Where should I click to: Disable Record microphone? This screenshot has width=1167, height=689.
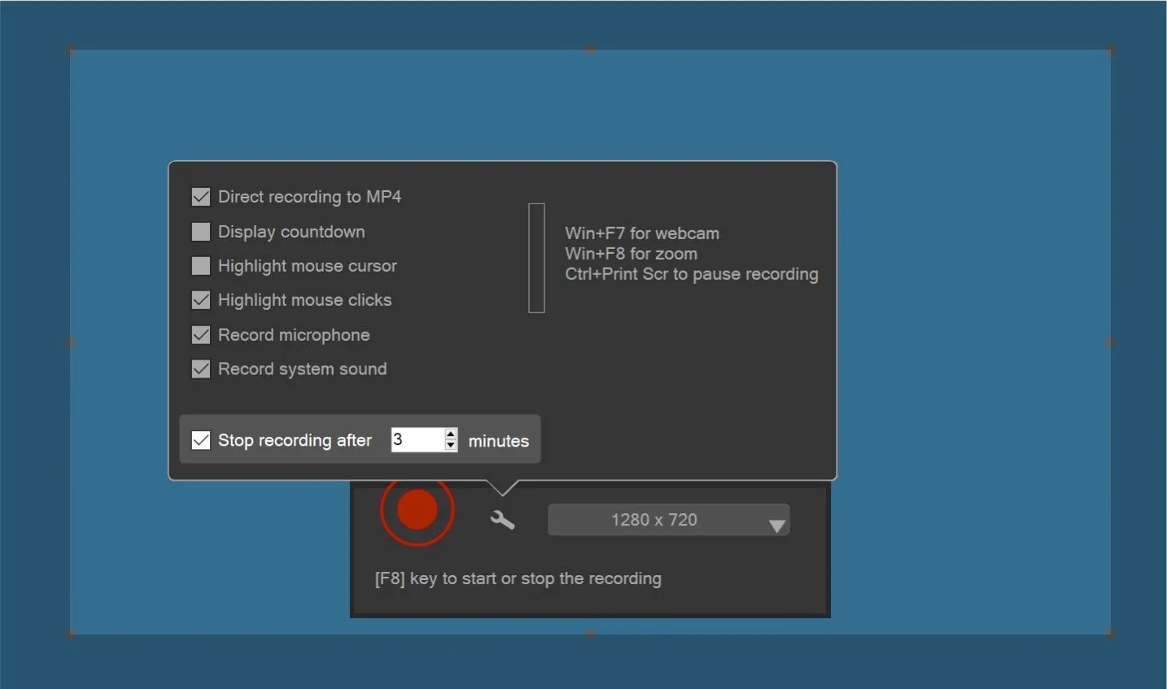[x=200, y=334]
